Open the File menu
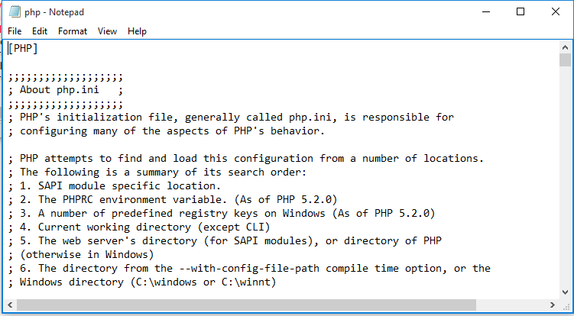This screenshot has height=316, width=574. (x=15, y=31)
